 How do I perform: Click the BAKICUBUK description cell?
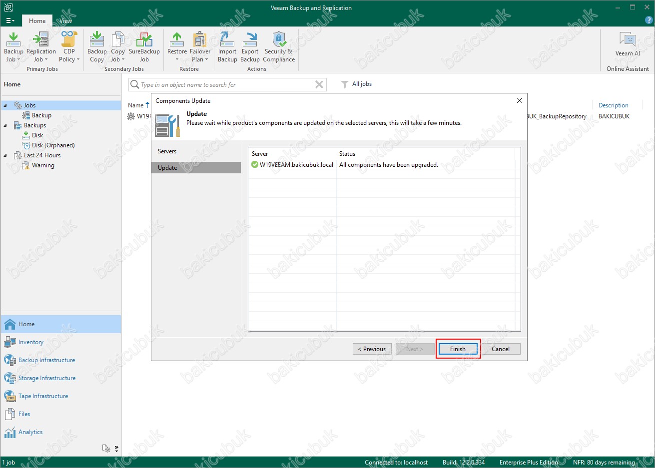click(614, 116)
